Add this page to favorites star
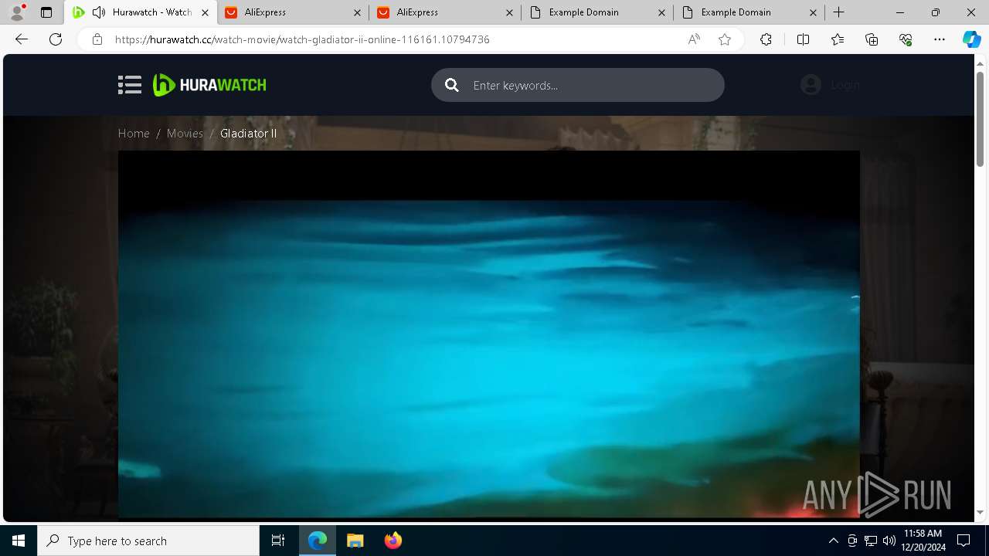The height and width of the screenshot is (556, 989). pos(725,39)
